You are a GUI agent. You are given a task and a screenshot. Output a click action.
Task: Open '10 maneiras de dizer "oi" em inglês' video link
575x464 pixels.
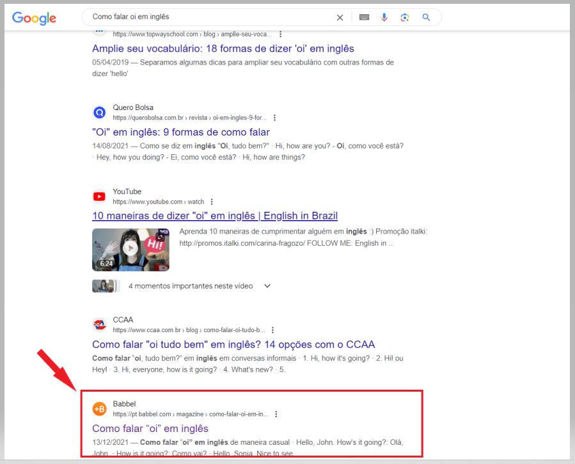[215, 216]
